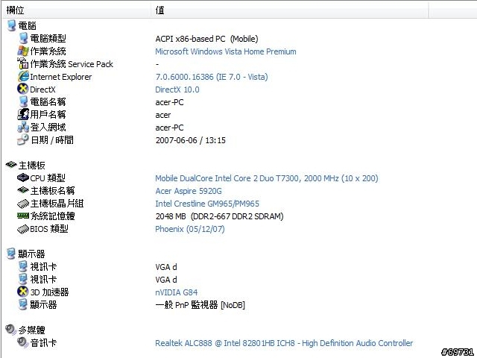Viewport: 477px width, 358px height.
Task: Select the 系統記憶體 label
Action: click(x=53, y=216)
